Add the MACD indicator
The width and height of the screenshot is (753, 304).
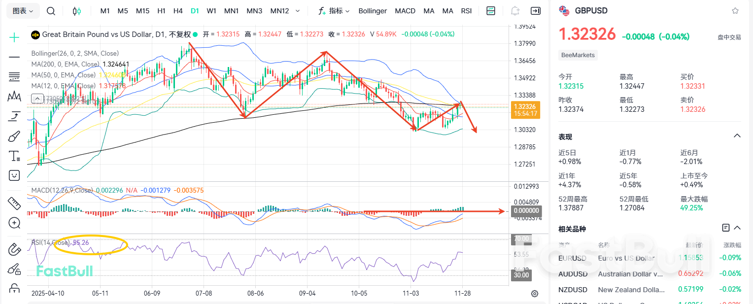(405, 10)
